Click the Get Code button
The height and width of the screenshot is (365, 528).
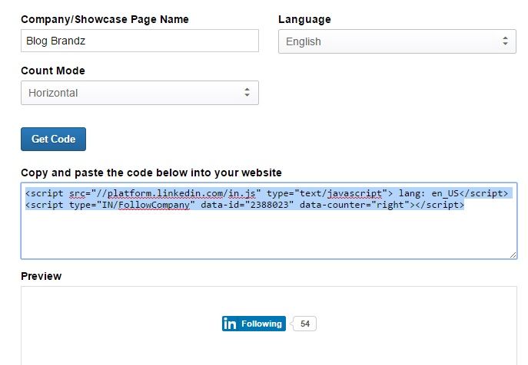(x=53, y=139)
